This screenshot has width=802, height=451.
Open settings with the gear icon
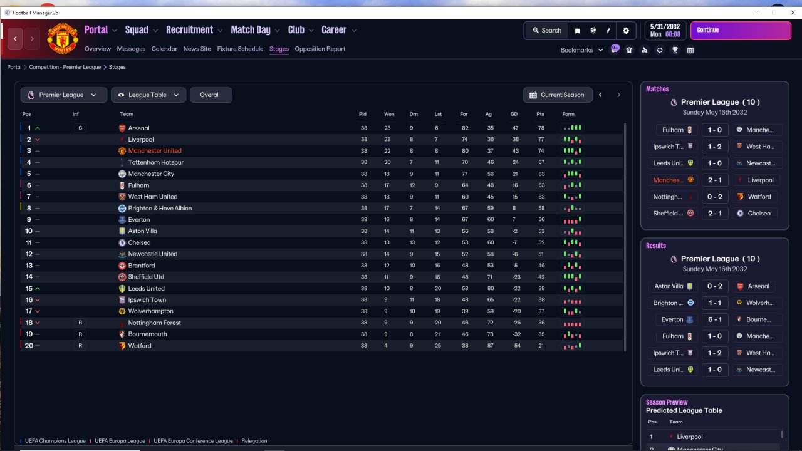pyautogui.click(x=626, y=30)
